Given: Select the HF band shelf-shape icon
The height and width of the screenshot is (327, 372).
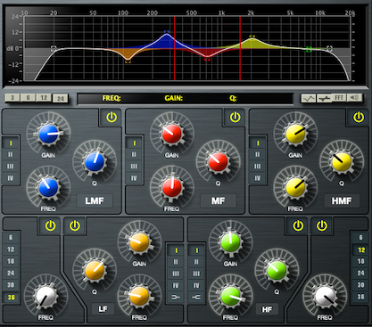Looking at the screenshot, I should (x=196, y=297).
